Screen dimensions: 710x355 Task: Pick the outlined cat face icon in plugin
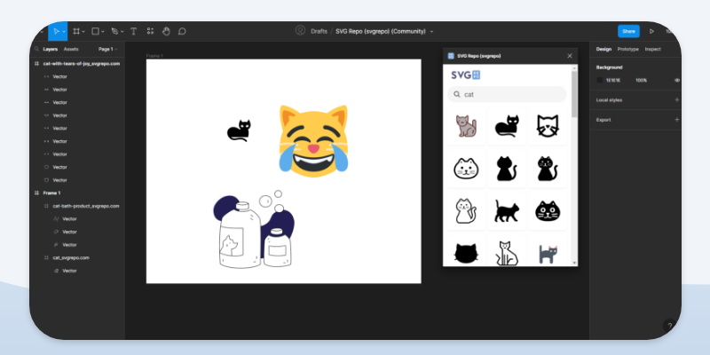548,126
